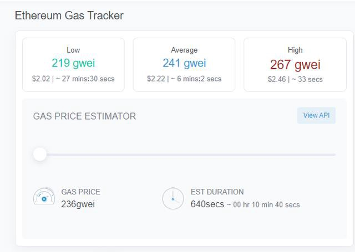
Task: Click the 00 hr 10 min 40 secs text
Action: coord(266,205)
